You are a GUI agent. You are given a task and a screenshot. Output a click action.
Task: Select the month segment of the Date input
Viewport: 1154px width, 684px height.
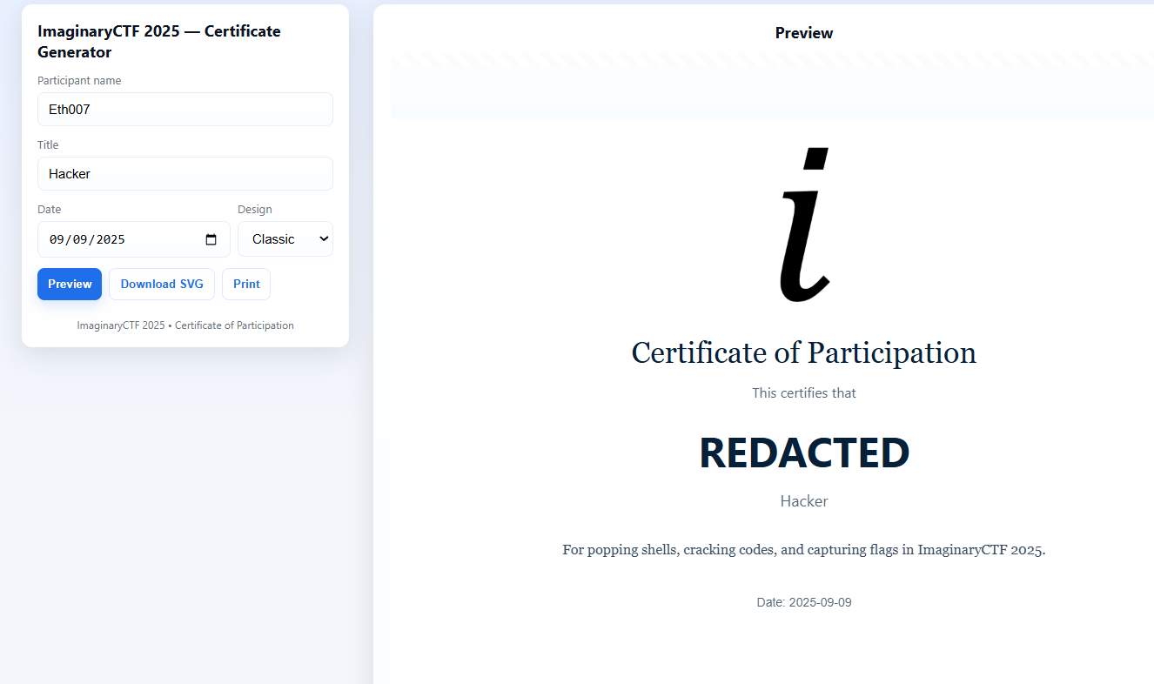[57, 239]
